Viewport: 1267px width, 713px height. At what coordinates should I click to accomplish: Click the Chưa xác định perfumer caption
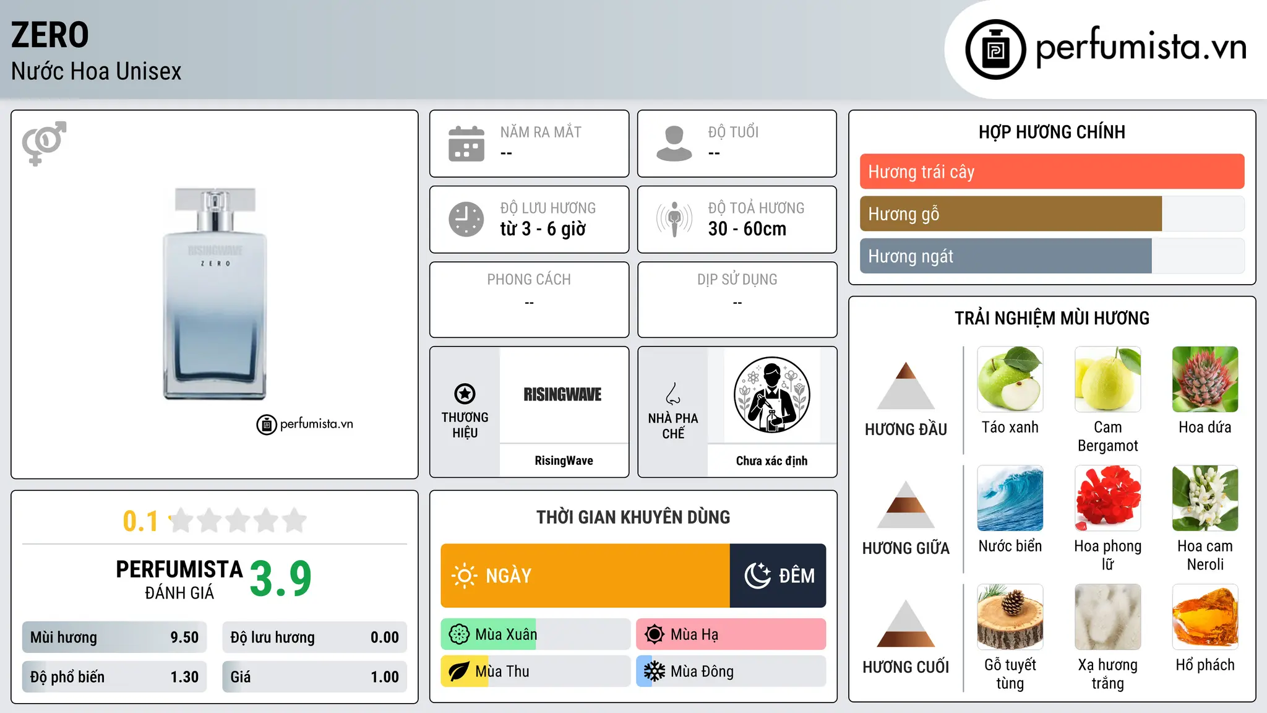tap(771, 460)
